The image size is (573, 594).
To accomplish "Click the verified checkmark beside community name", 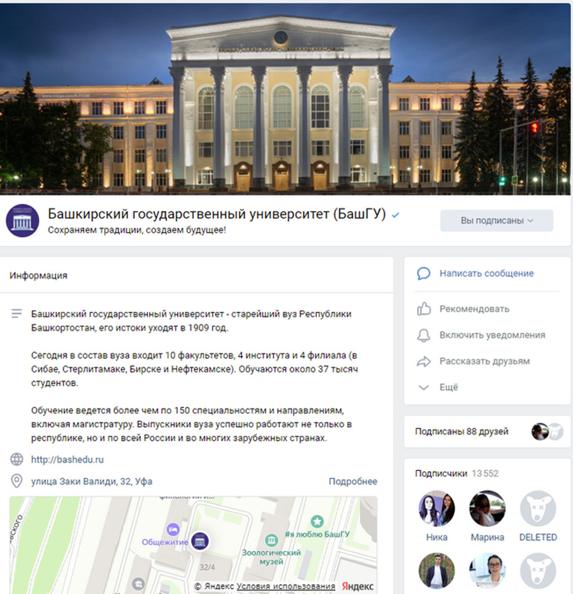I will coord(396,215).
